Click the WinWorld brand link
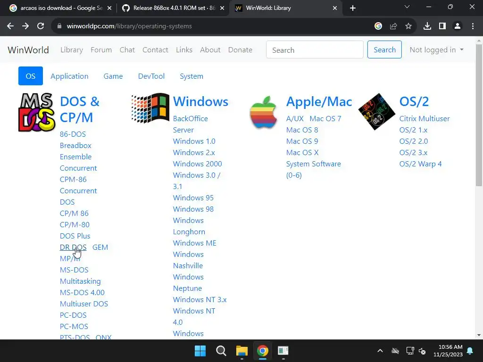483x362 pixels. tap(28, 50)
